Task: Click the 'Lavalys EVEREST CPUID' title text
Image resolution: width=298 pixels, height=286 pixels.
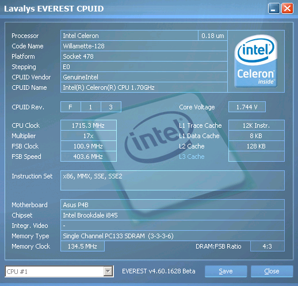Action: point(54,9)
